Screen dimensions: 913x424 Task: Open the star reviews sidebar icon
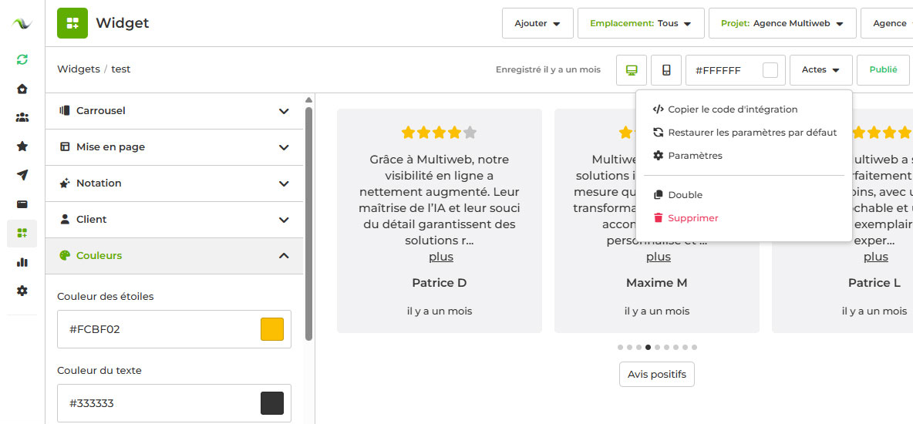(x=22, y=146)
